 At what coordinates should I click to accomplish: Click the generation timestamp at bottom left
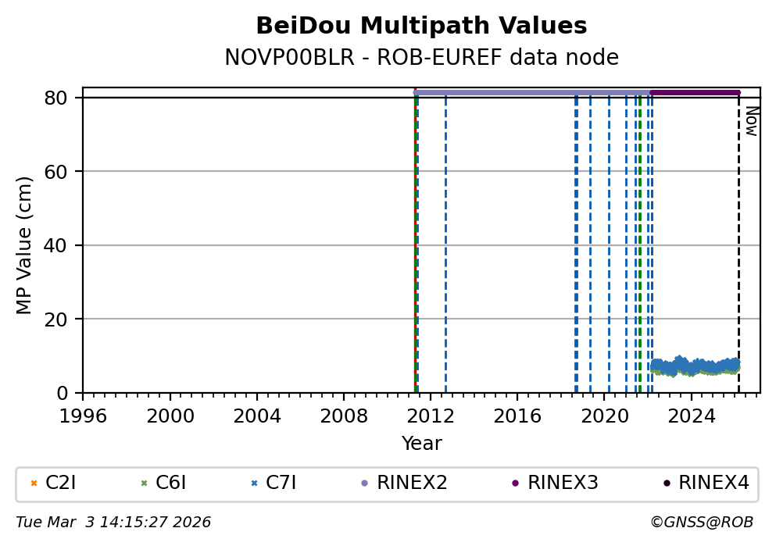(x=113, y=523)
